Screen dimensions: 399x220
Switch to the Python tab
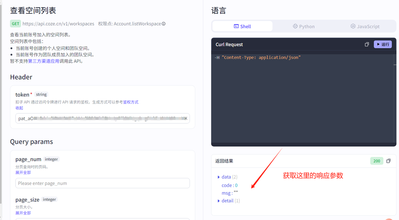click(304, 26)
